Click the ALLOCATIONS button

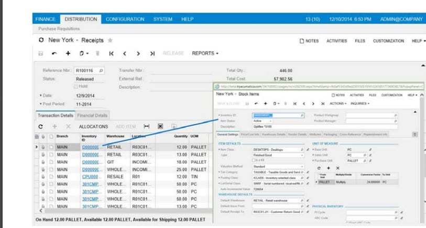click(x=93, y=126)
